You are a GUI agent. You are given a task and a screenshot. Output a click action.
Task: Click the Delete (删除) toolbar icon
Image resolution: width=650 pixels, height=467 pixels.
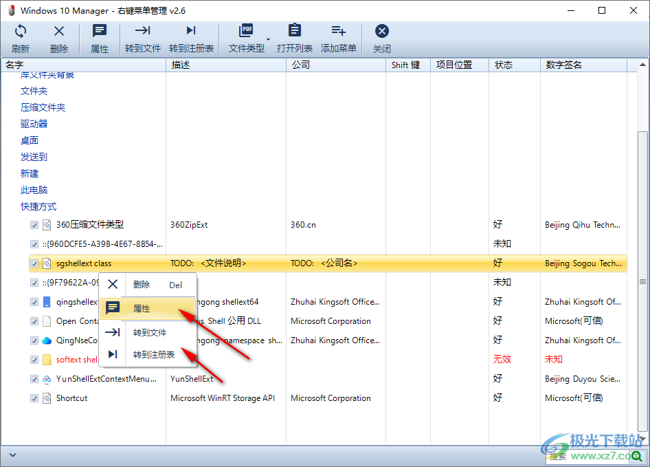(x=59, y=39)
